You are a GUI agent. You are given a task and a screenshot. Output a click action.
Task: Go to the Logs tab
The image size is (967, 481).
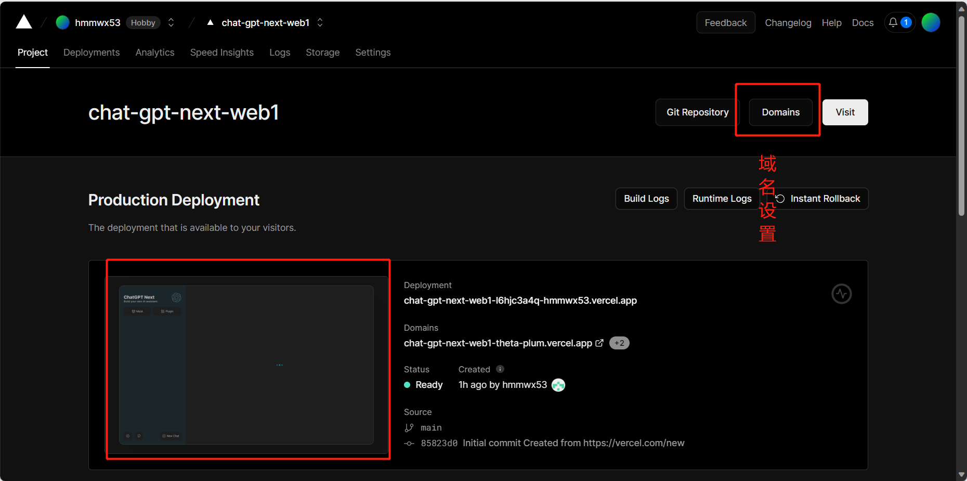click(280, 53)
